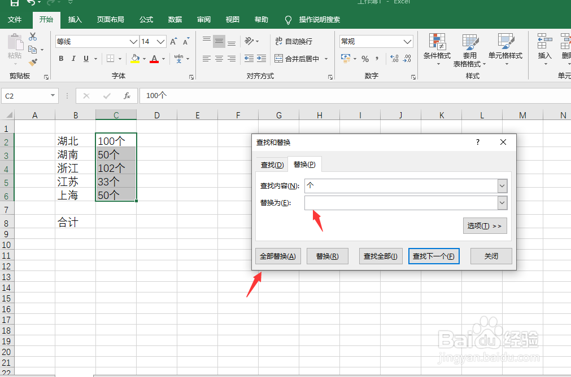Click 选项(T) >> button

[485, 226]
